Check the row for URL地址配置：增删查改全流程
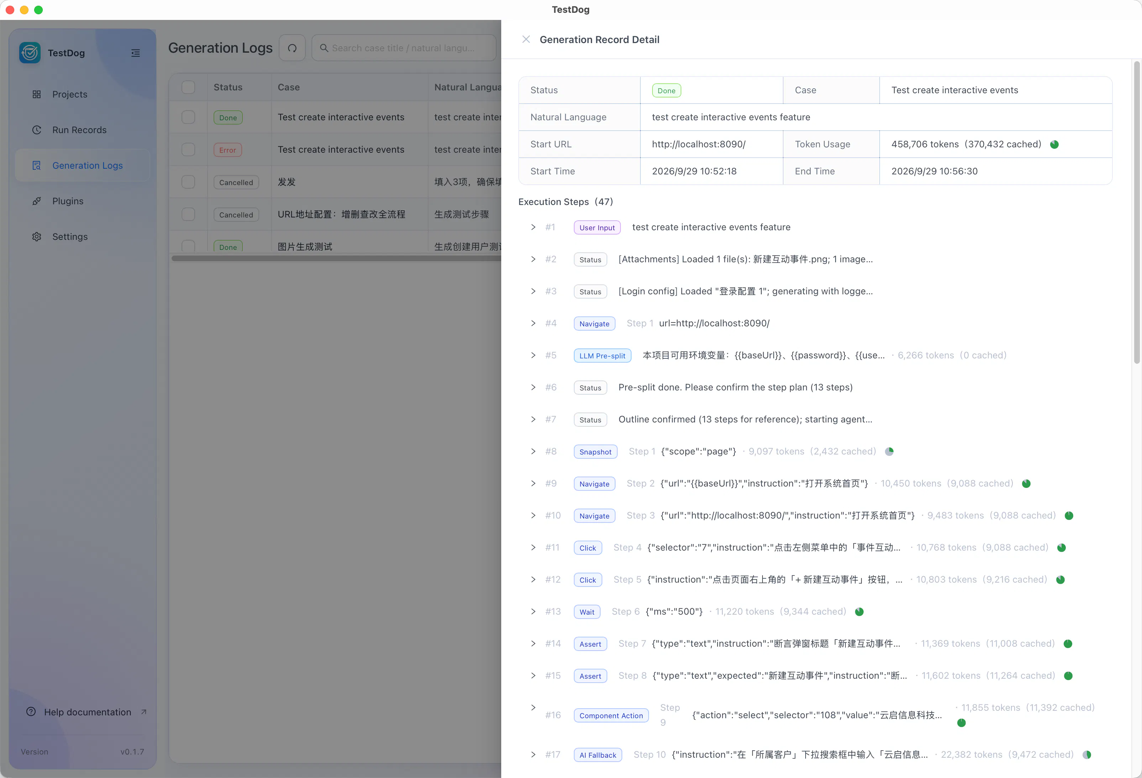The width and height of the screenshot is (1142, 778). click(x=188, y=214)
